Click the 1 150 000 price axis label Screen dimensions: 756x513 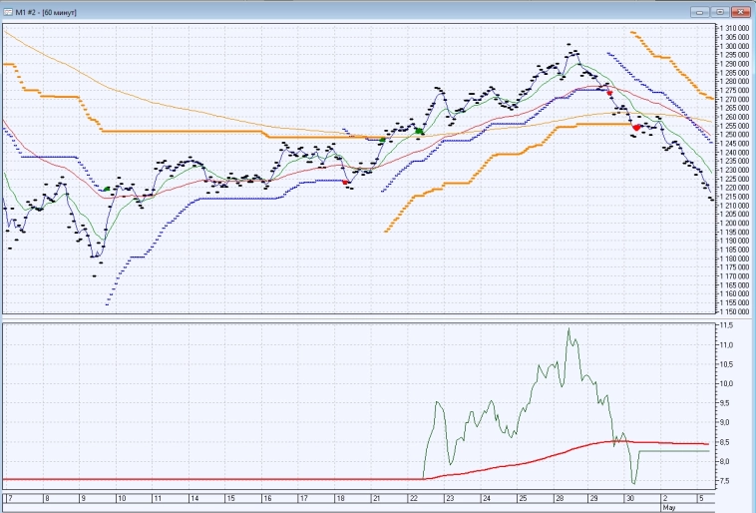click(734, 311)
